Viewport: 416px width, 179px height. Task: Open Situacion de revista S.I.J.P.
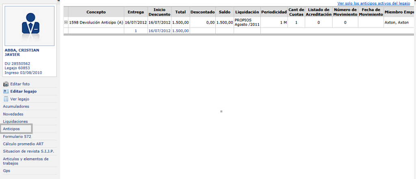coord(28,151)
